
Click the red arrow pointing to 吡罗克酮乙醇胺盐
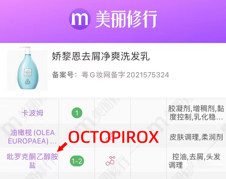(x=62, y=147)
